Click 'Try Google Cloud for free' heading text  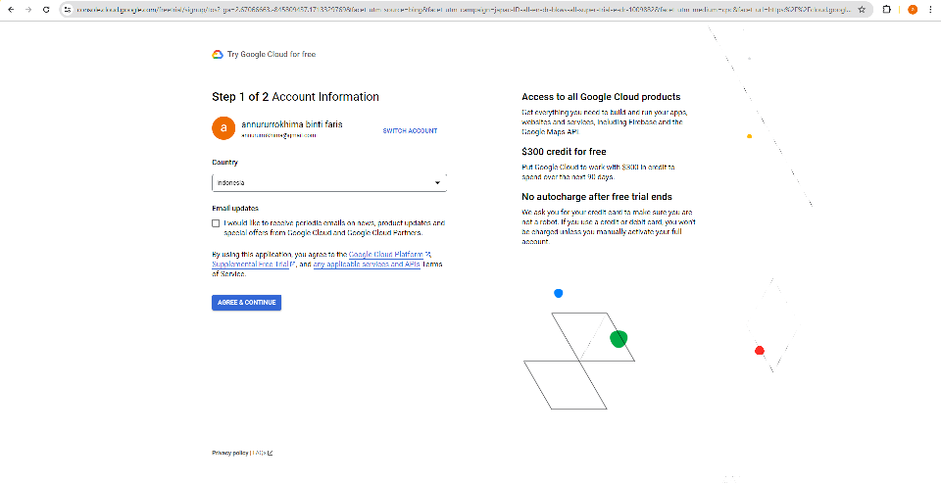[272, 55]
